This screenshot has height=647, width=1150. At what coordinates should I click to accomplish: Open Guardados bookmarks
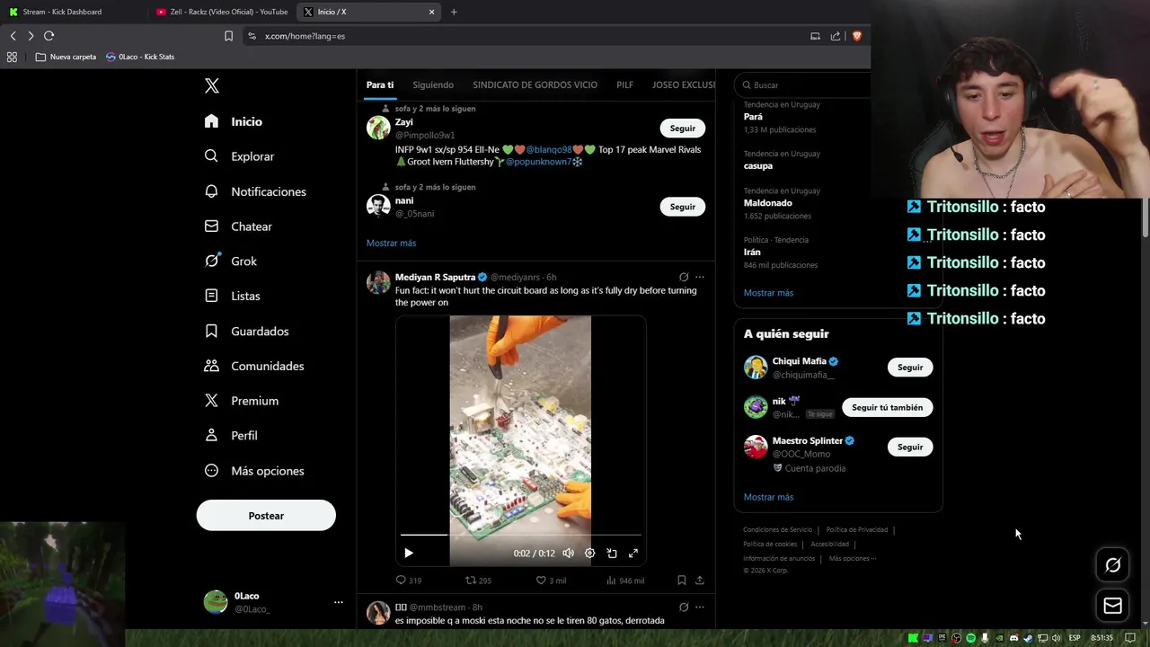pyautogui.click(x=246, y=332)
